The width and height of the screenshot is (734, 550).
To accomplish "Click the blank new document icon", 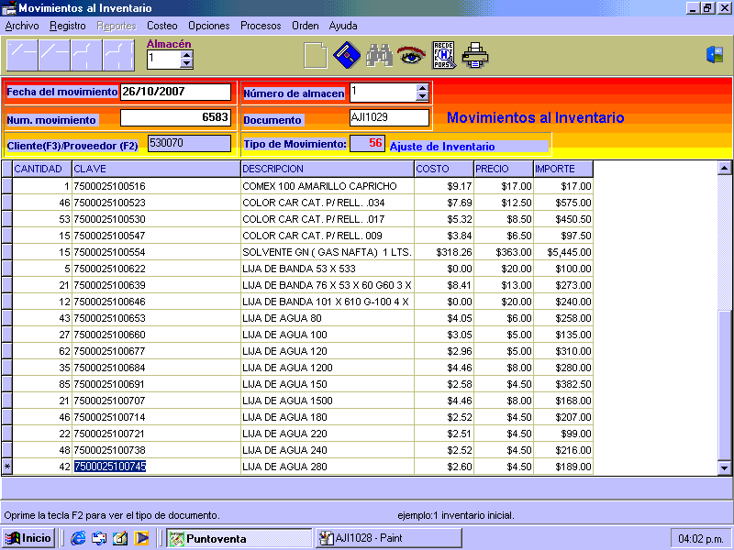I will click(x=315, y=56).
